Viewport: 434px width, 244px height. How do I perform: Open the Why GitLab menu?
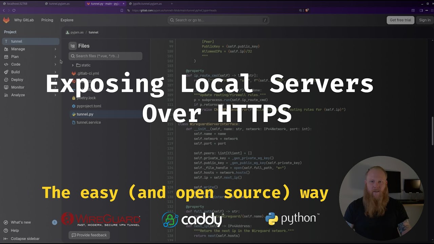coord(24,20)
